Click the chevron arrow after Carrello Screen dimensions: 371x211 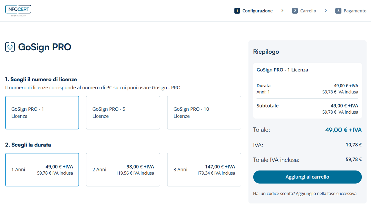[326, 11]
